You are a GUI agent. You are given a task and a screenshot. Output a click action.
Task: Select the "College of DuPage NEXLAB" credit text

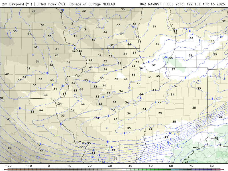click(x=92, y=4)
